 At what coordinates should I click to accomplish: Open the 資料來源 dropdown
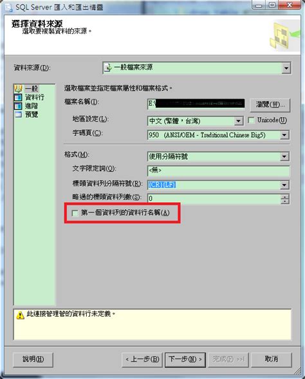tap(286, 68)
